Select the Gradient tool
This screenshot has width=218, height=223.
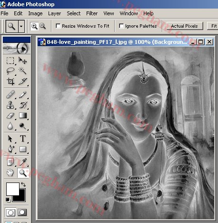[23, 115]
